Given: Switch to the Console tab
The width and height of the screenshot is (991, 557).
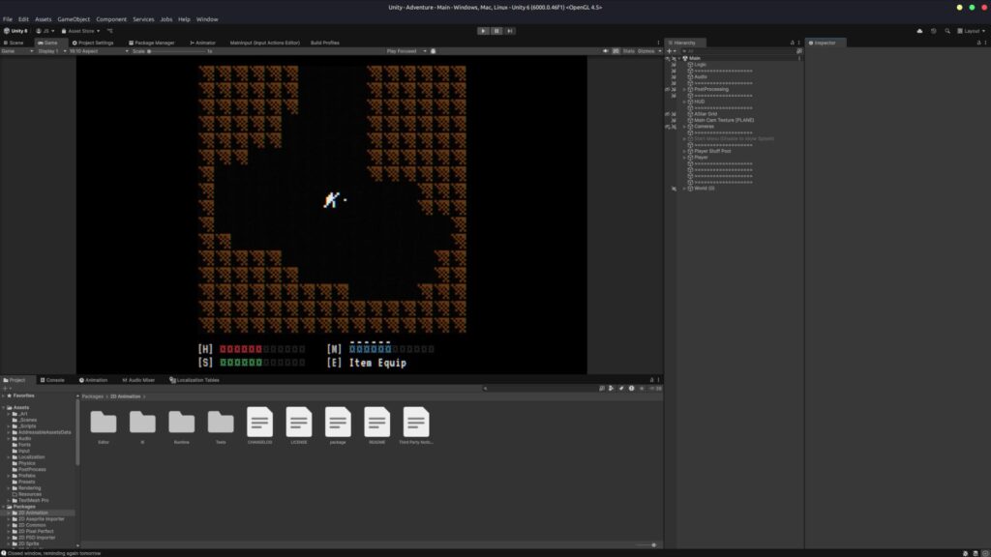Looking at the screenshot, I should click(52, 380).
